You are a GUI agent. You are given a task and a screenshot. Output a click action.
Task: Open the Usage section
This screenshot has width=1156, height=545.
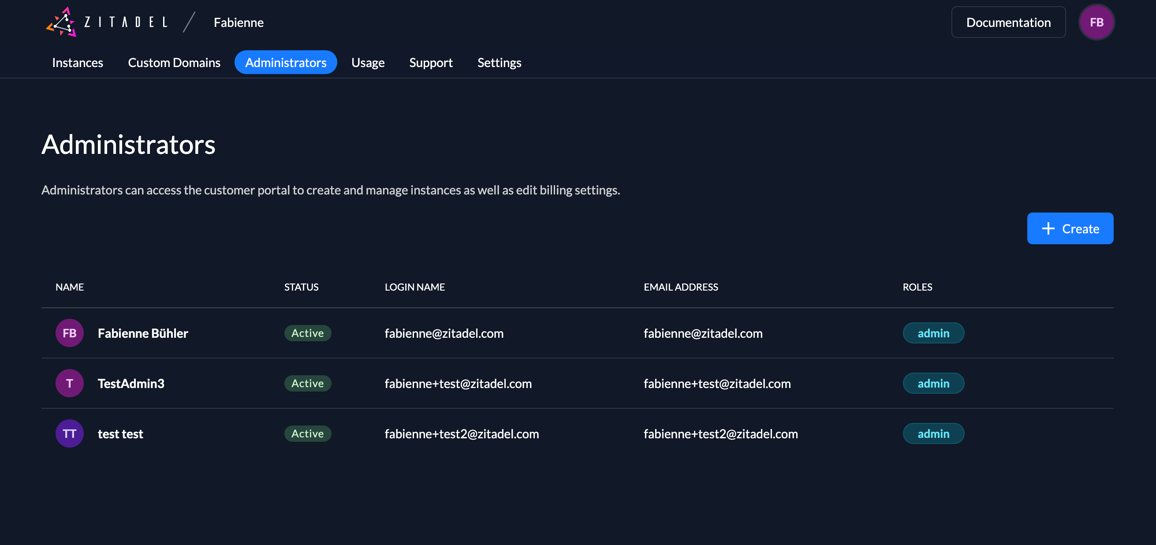pyautogui.click(x=368, y=62)
